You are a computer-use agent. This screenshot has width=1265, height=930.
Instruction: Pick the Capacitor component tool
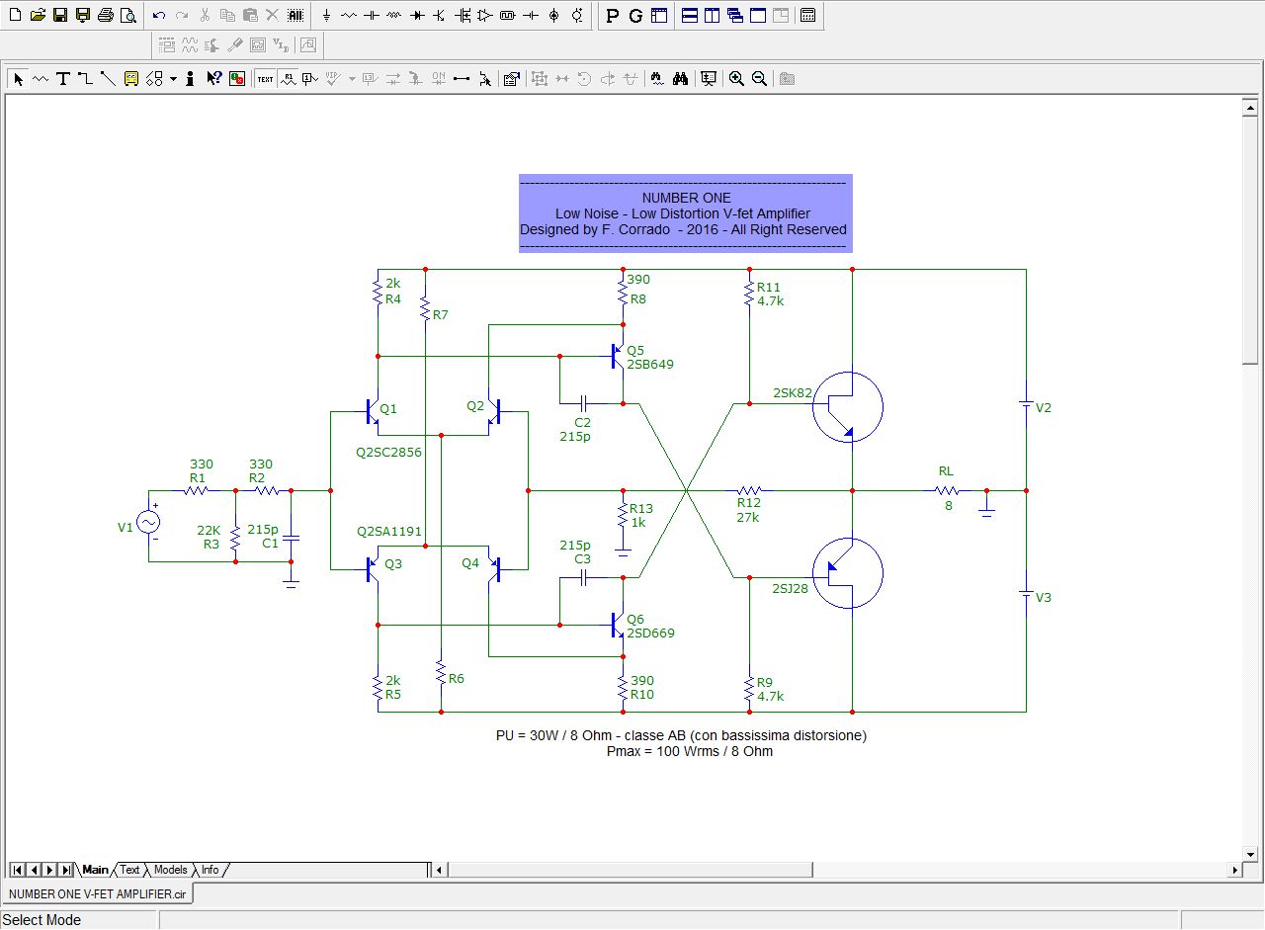(372, 16)
